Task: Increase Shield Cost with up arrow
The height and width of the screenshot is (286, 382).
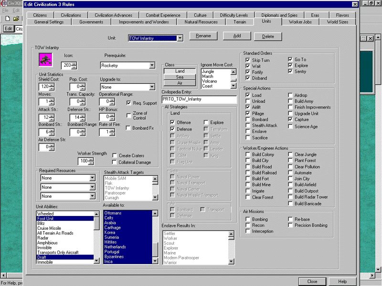Action: 52,84
